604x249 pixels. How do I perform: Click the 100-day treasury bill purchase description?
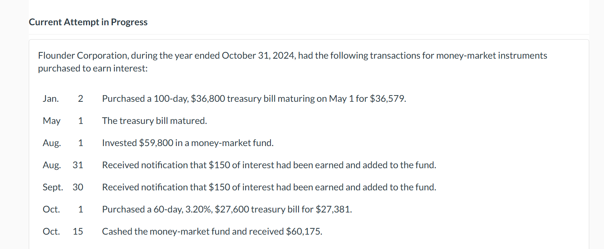(254, 99)
